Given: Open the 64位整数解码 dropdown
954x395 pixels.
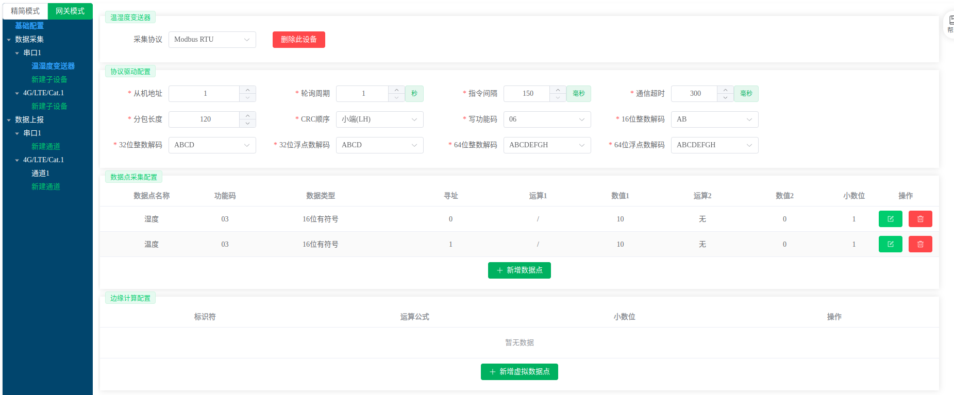Looking at the screenshot, I should coord(547,145).
